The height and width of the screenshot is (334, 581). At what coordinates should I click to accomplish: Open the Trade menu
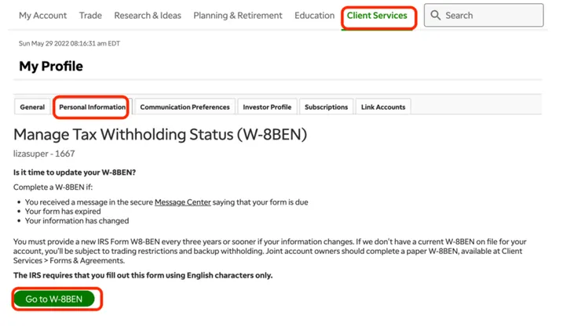coord(90,16)
